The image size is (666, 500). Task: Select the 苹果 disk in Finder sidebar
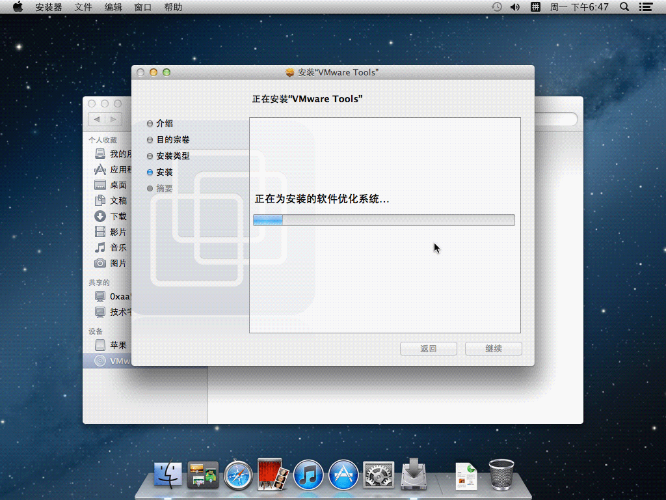pos(111,345)
